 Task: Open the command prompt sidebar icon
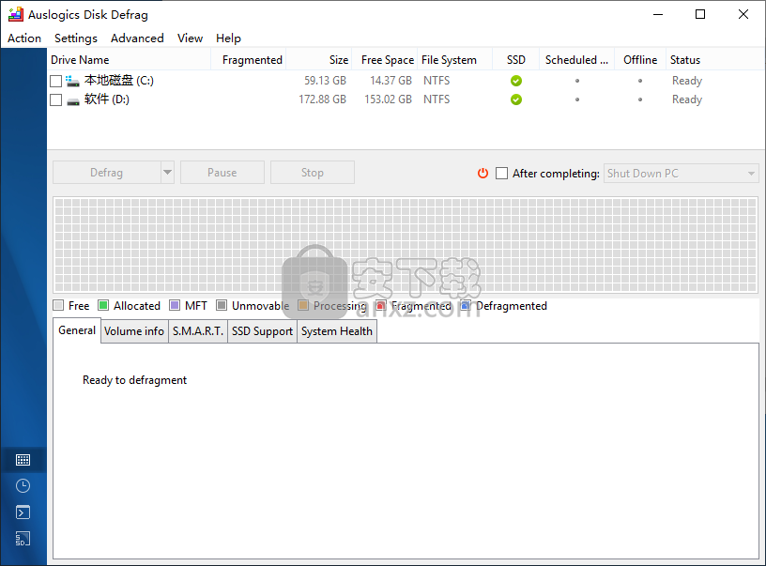[x=23, y=512]
